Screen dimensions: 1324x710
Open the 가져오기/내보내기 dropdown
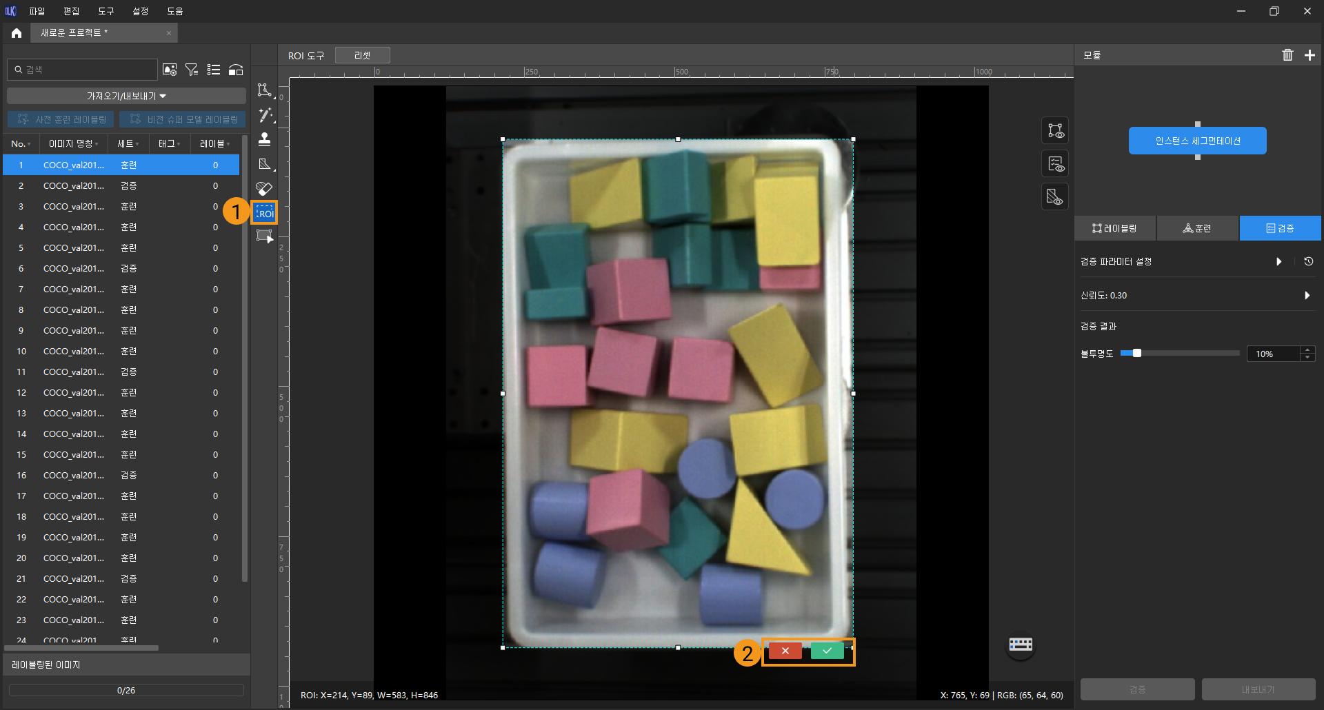[x=126, y=96]
